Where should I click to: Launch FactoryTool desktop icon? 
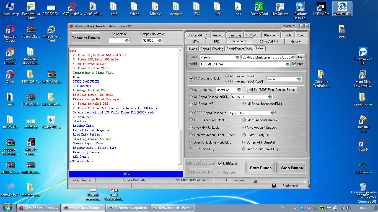pos(259,8)
